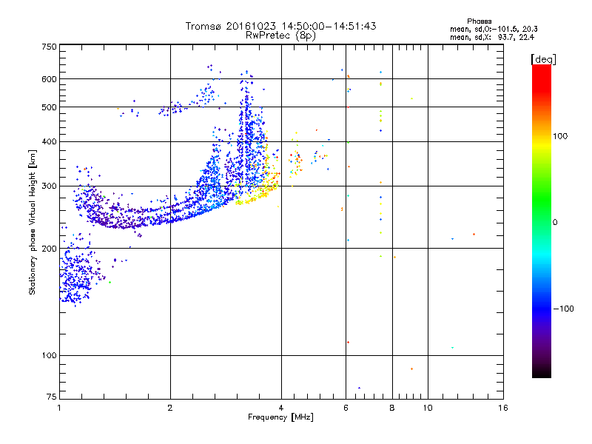592x444 pixels.
Task: Click the rainbow phase colorbar
Action: pyautogui.click(x=542, y=221)
